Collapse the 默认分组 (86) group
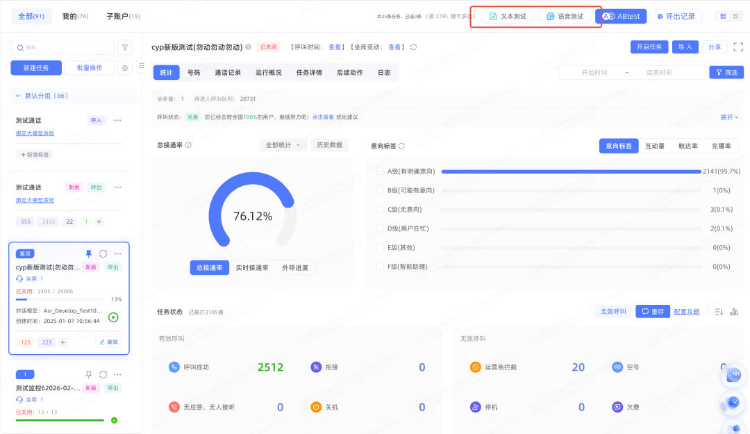 click(18, 96)
